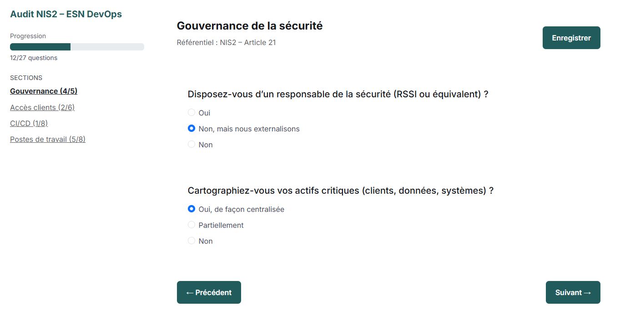Navigate to Postes de travail (5/8)

[47, 139]
